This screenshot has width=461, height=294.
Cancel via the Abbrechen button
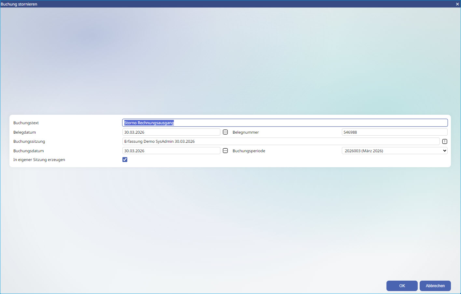point(435,286)
